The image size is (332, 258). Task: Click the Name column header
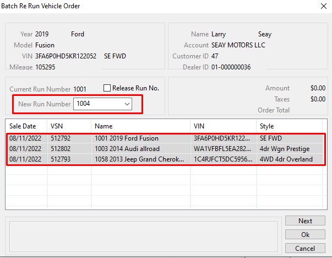140,126
